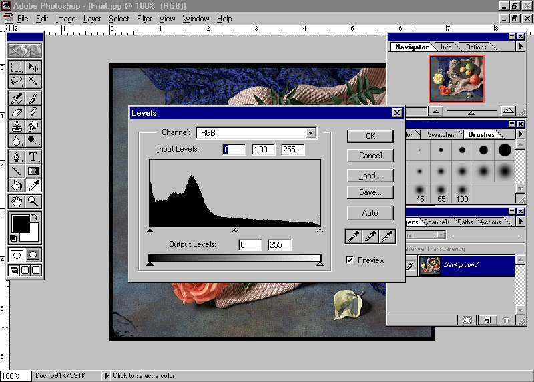This screenshot has height=382, width=534.
Task: Open the Filter menu
Action: 144,19
